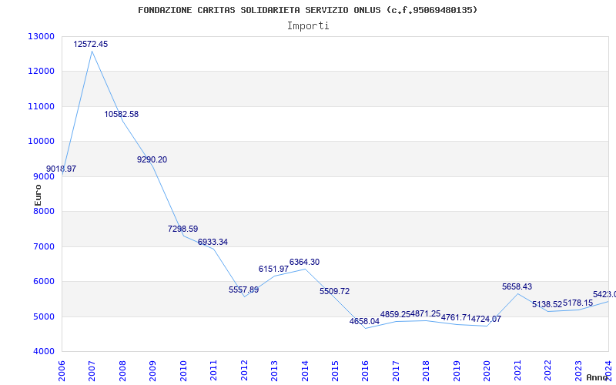
Task: Select the 12572.45 data label
Action: point(90,44)
